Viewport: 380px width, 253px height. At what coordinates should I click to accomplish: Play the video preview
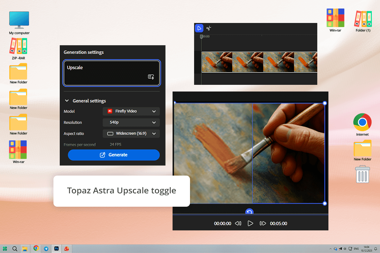click(x=250, y=223)
